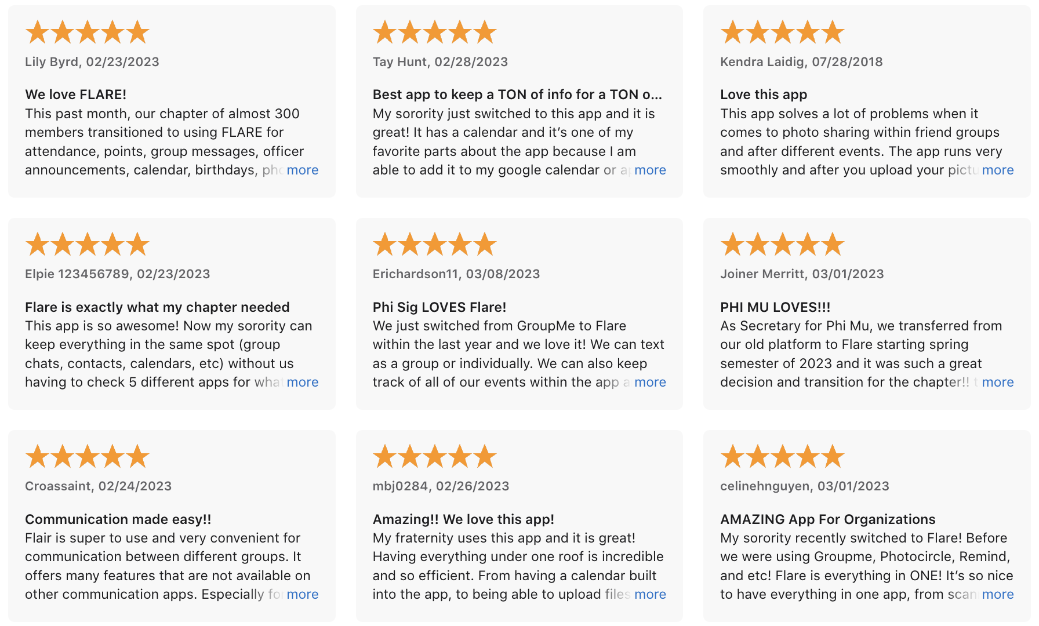Click the star rating on Lily Byrd's review
This screenshot has height=626, width=1039.
88,32
